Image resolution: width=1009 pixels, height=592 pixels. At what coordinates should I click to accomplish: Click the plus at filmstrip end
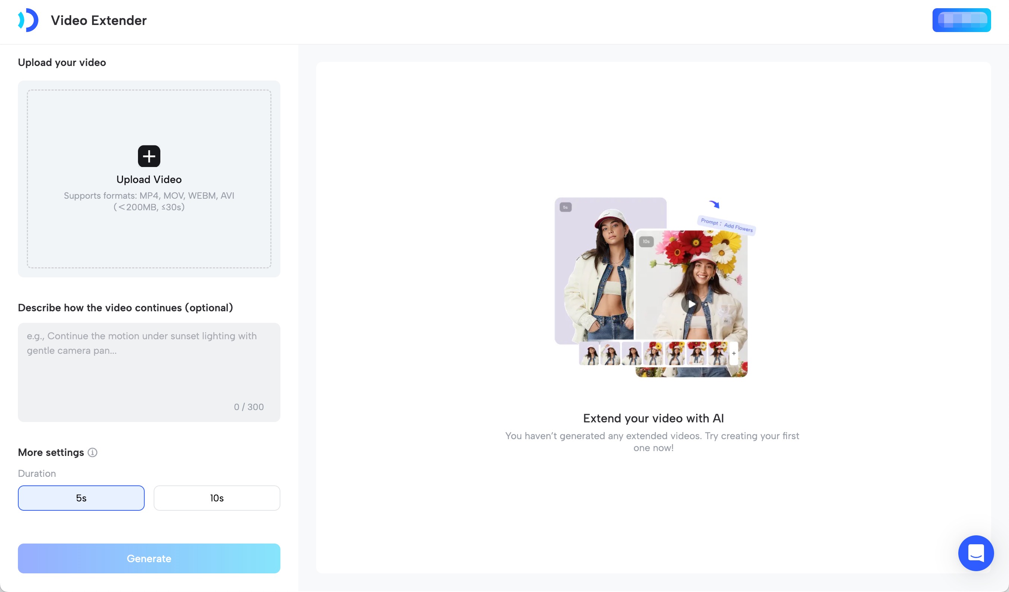(733, 353)
